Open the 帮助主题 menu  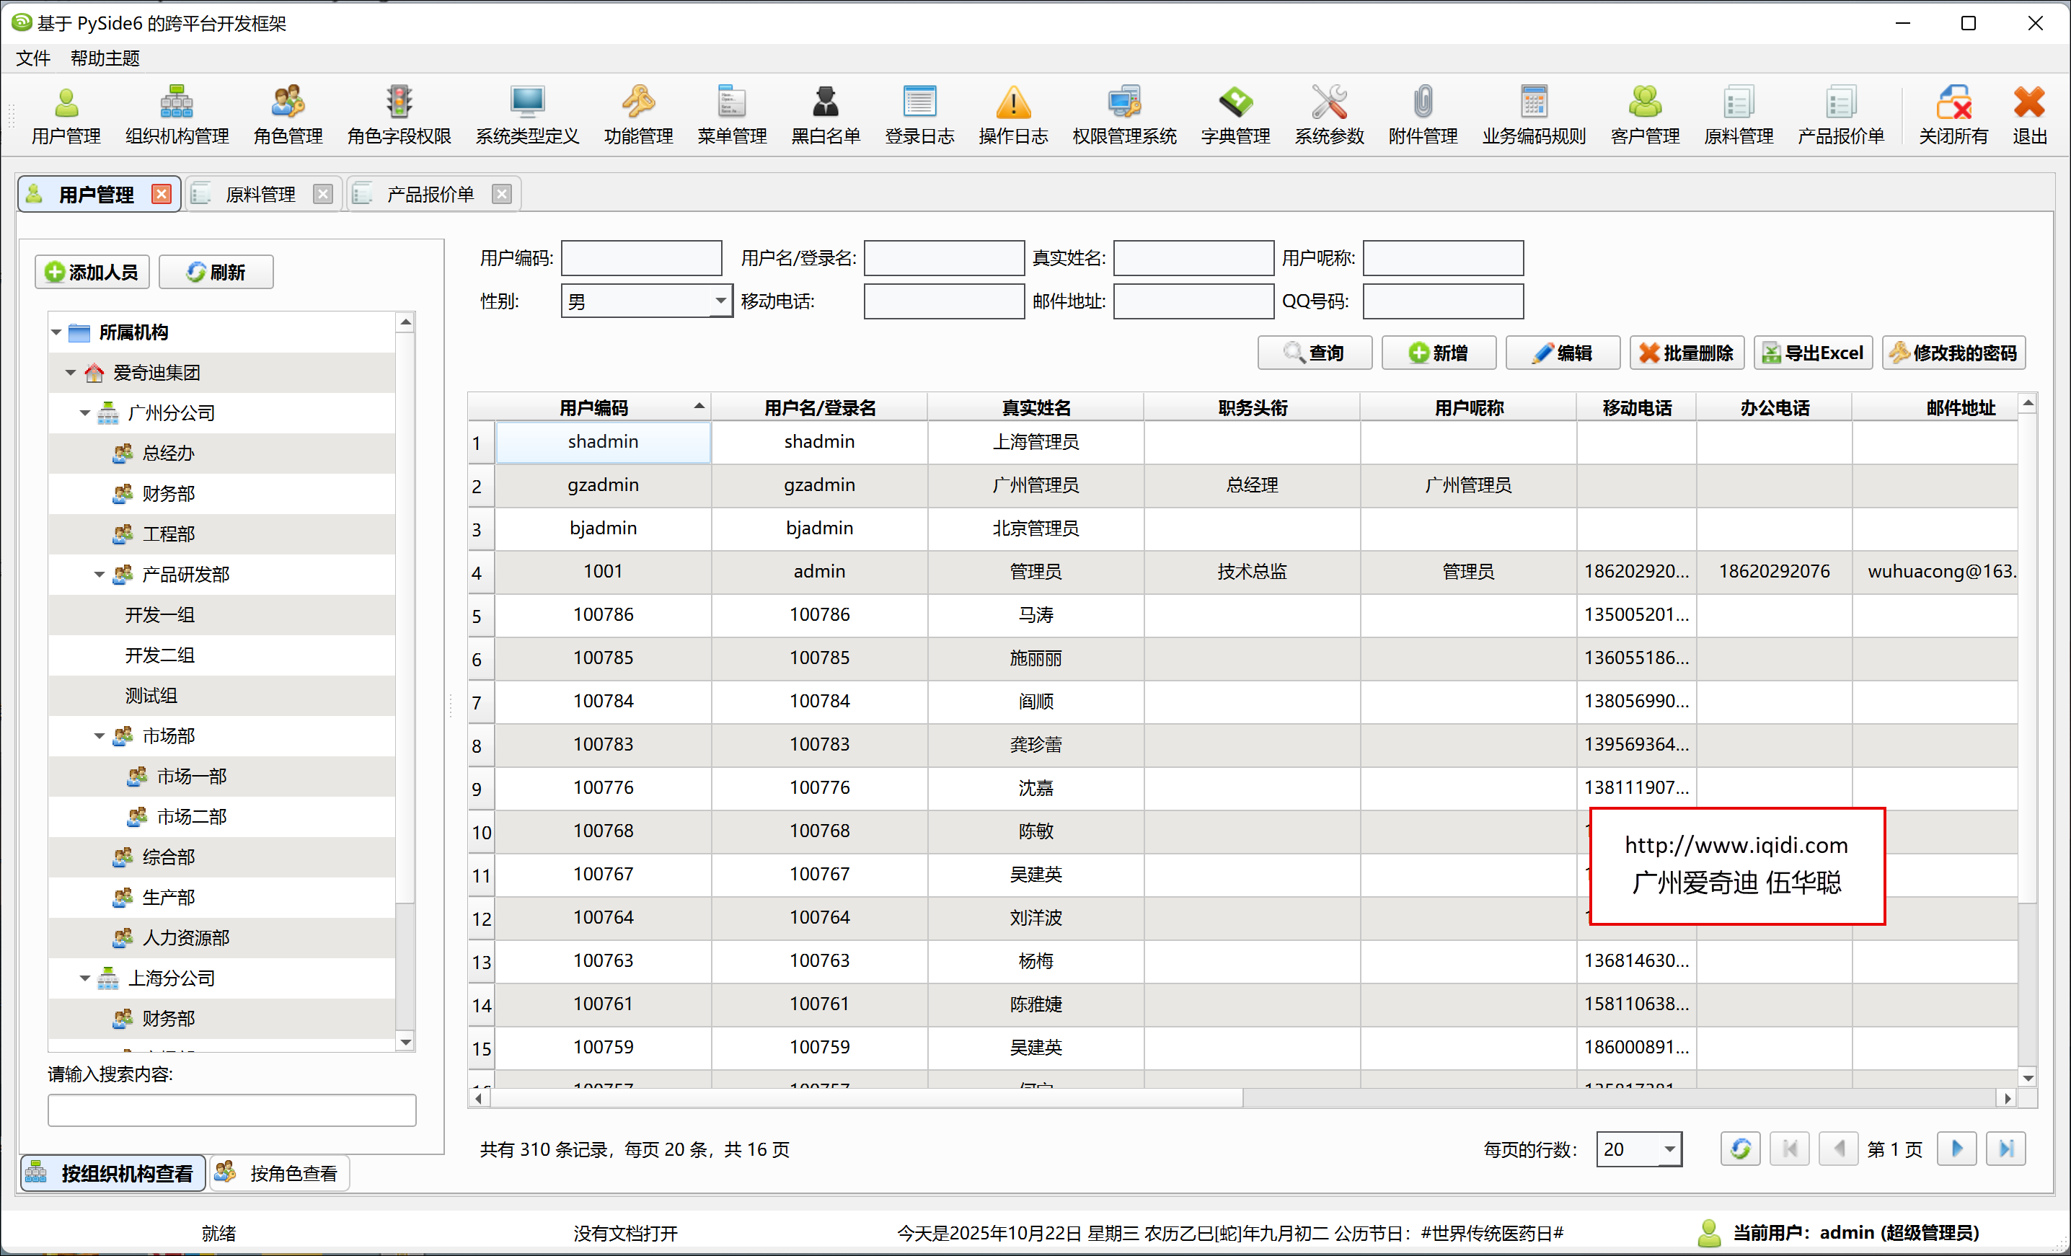tap(105, 58)
